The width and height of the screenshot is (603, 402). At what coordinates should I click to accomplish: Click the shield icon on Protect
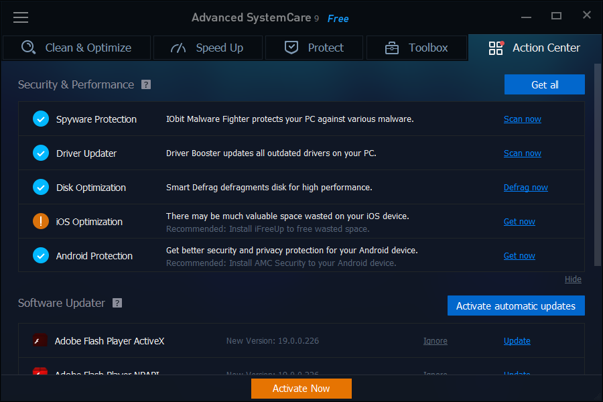tap(291, 48)
